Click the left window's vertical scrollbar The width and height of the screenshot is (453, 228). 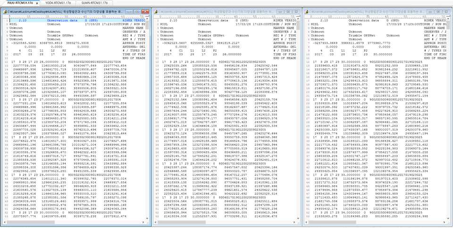pyautogui.click(x=149, y=118)
